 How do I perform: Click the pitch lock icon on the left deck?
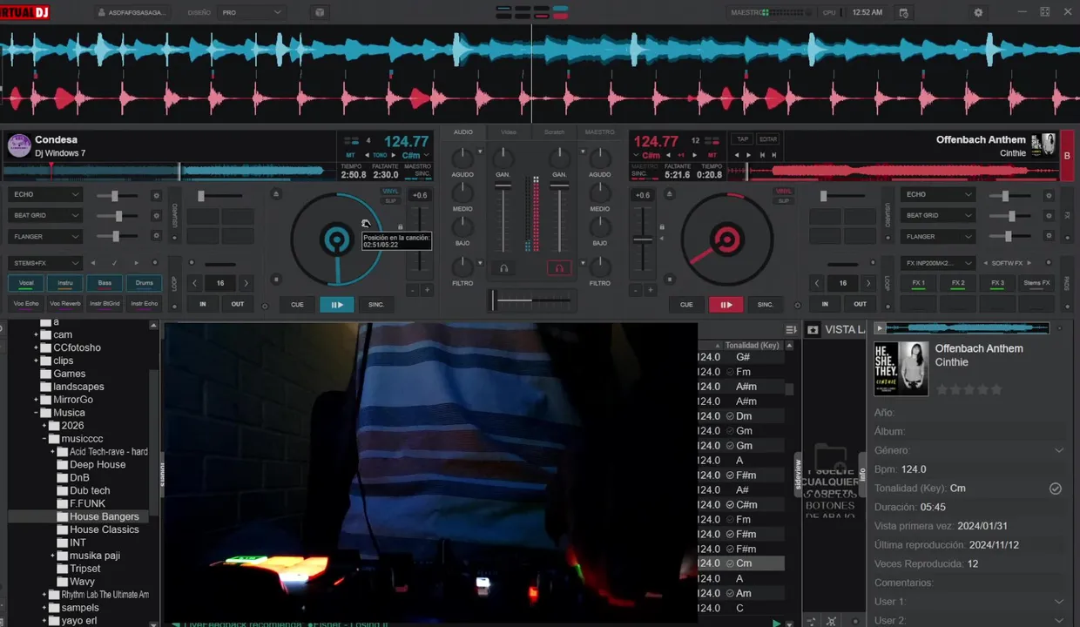(401, 227)
